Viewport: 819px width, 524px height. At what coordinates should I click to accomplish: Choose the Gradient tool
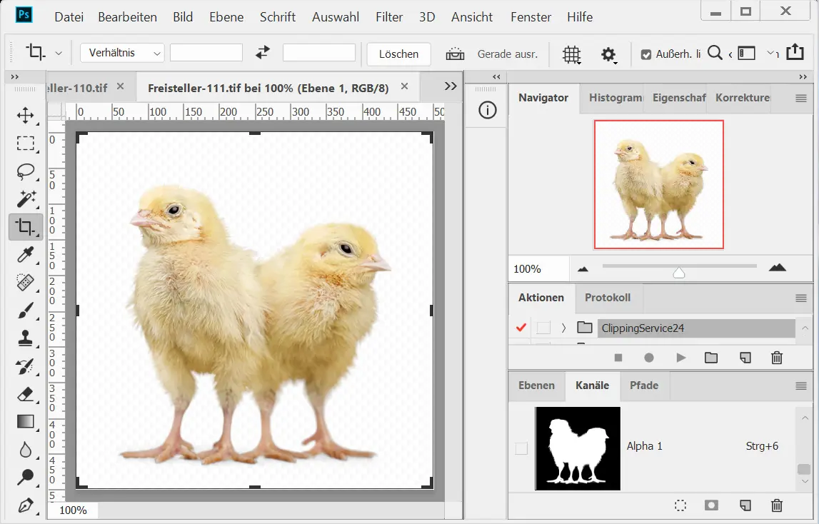coord(26,421)
